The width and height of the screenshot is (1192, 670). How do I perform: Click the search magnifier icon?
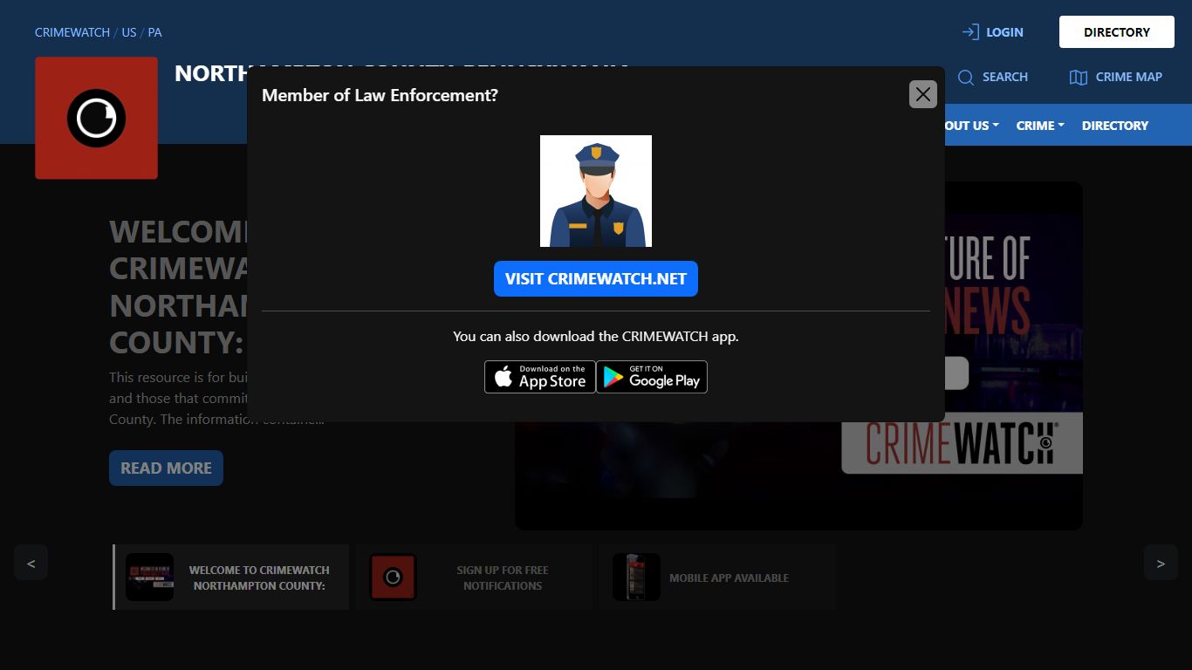pos(966,78)
